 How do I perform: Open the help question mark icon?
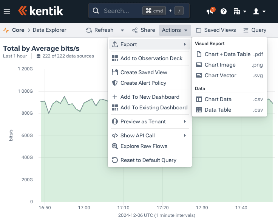pyautogui.click(x=224, y=11)
